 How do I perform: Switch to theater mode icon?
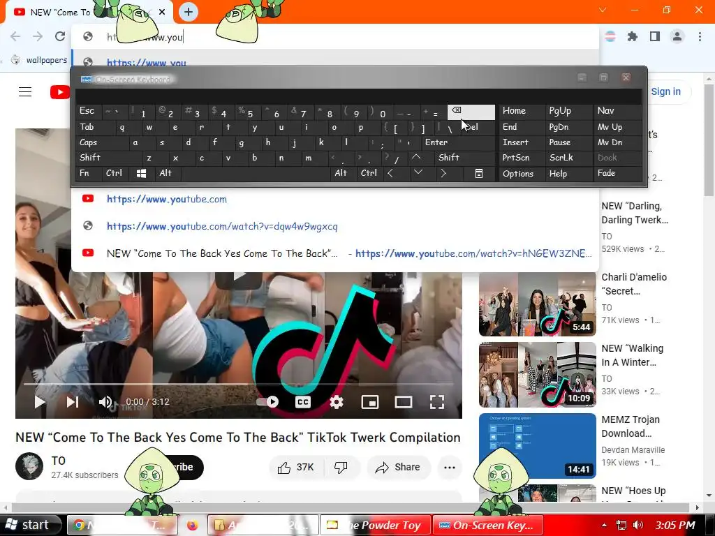(404, 401)
